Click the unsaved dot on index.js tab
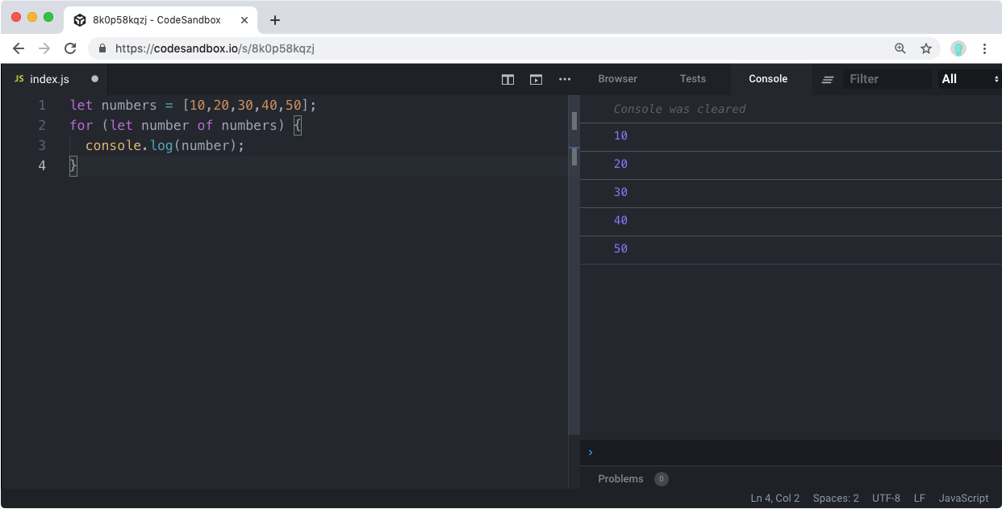This screenshot has width=1002, height=509. tap(94, 79)
